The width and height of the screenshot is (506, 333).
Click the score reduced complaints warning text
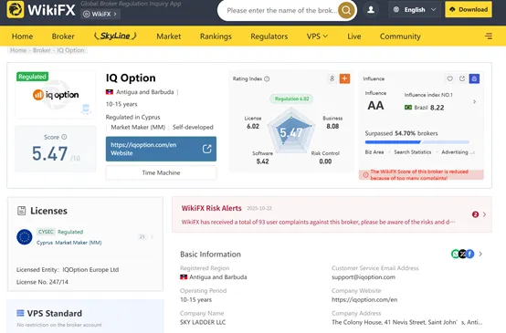(419, 175)
